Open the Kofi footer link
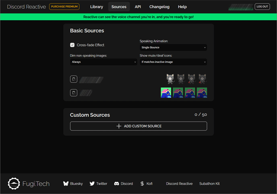Viewport: 277px width, 194px height. pyautogui.click(x=146, y=184)
